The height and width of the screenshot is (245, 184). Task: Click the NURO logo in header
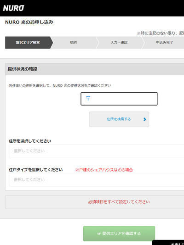(x=14, y=8)
